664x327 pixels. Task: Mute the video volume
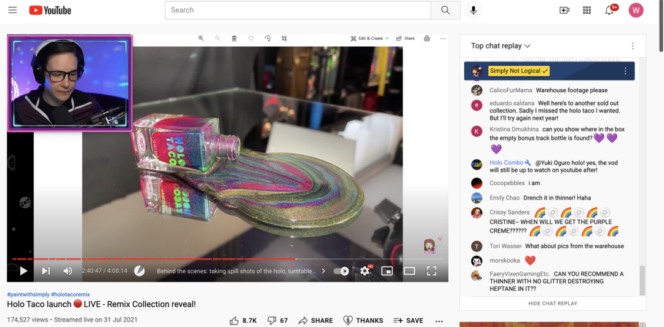tap(68, 271)
